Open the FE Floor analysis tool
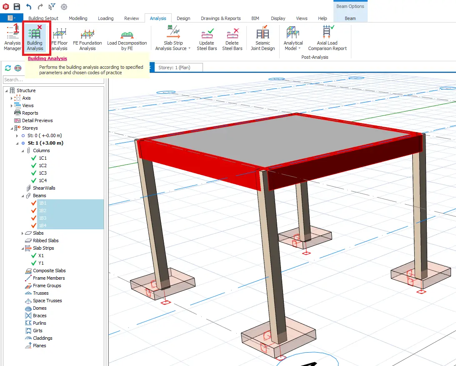Viewport: 456px width, 366px height. point(59,38)
